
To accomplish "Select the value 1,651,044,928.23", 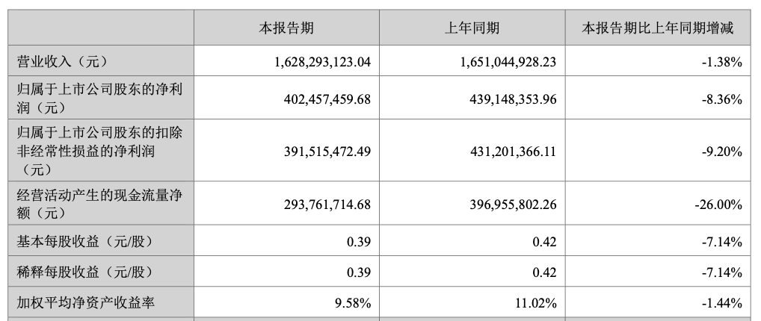I will point(508,62).
